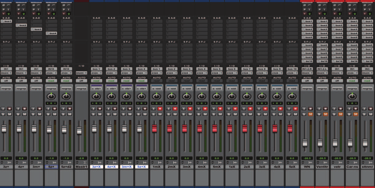Solo the 3z+ track
The width and height of the screenshot is (375, 188).
coord(4,114)
